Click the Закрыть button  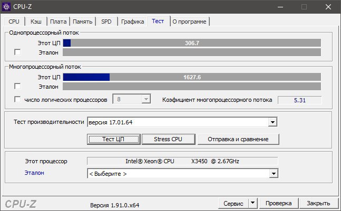pyautogui.click(x=318, y=204)
